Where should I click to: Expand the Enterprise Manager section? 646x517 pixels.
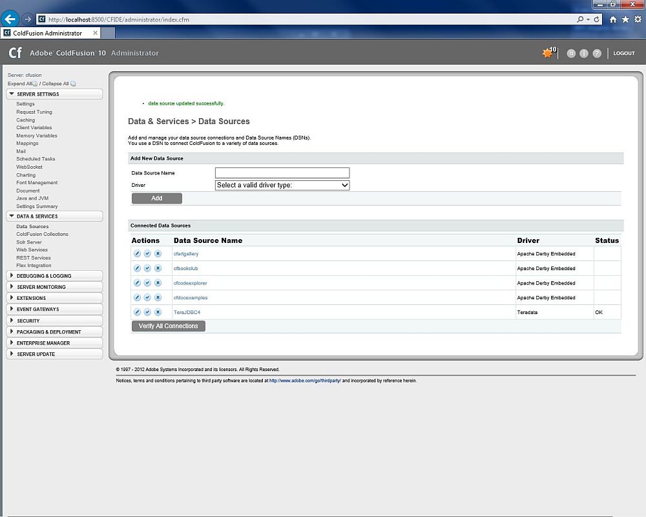pos(54,343)
